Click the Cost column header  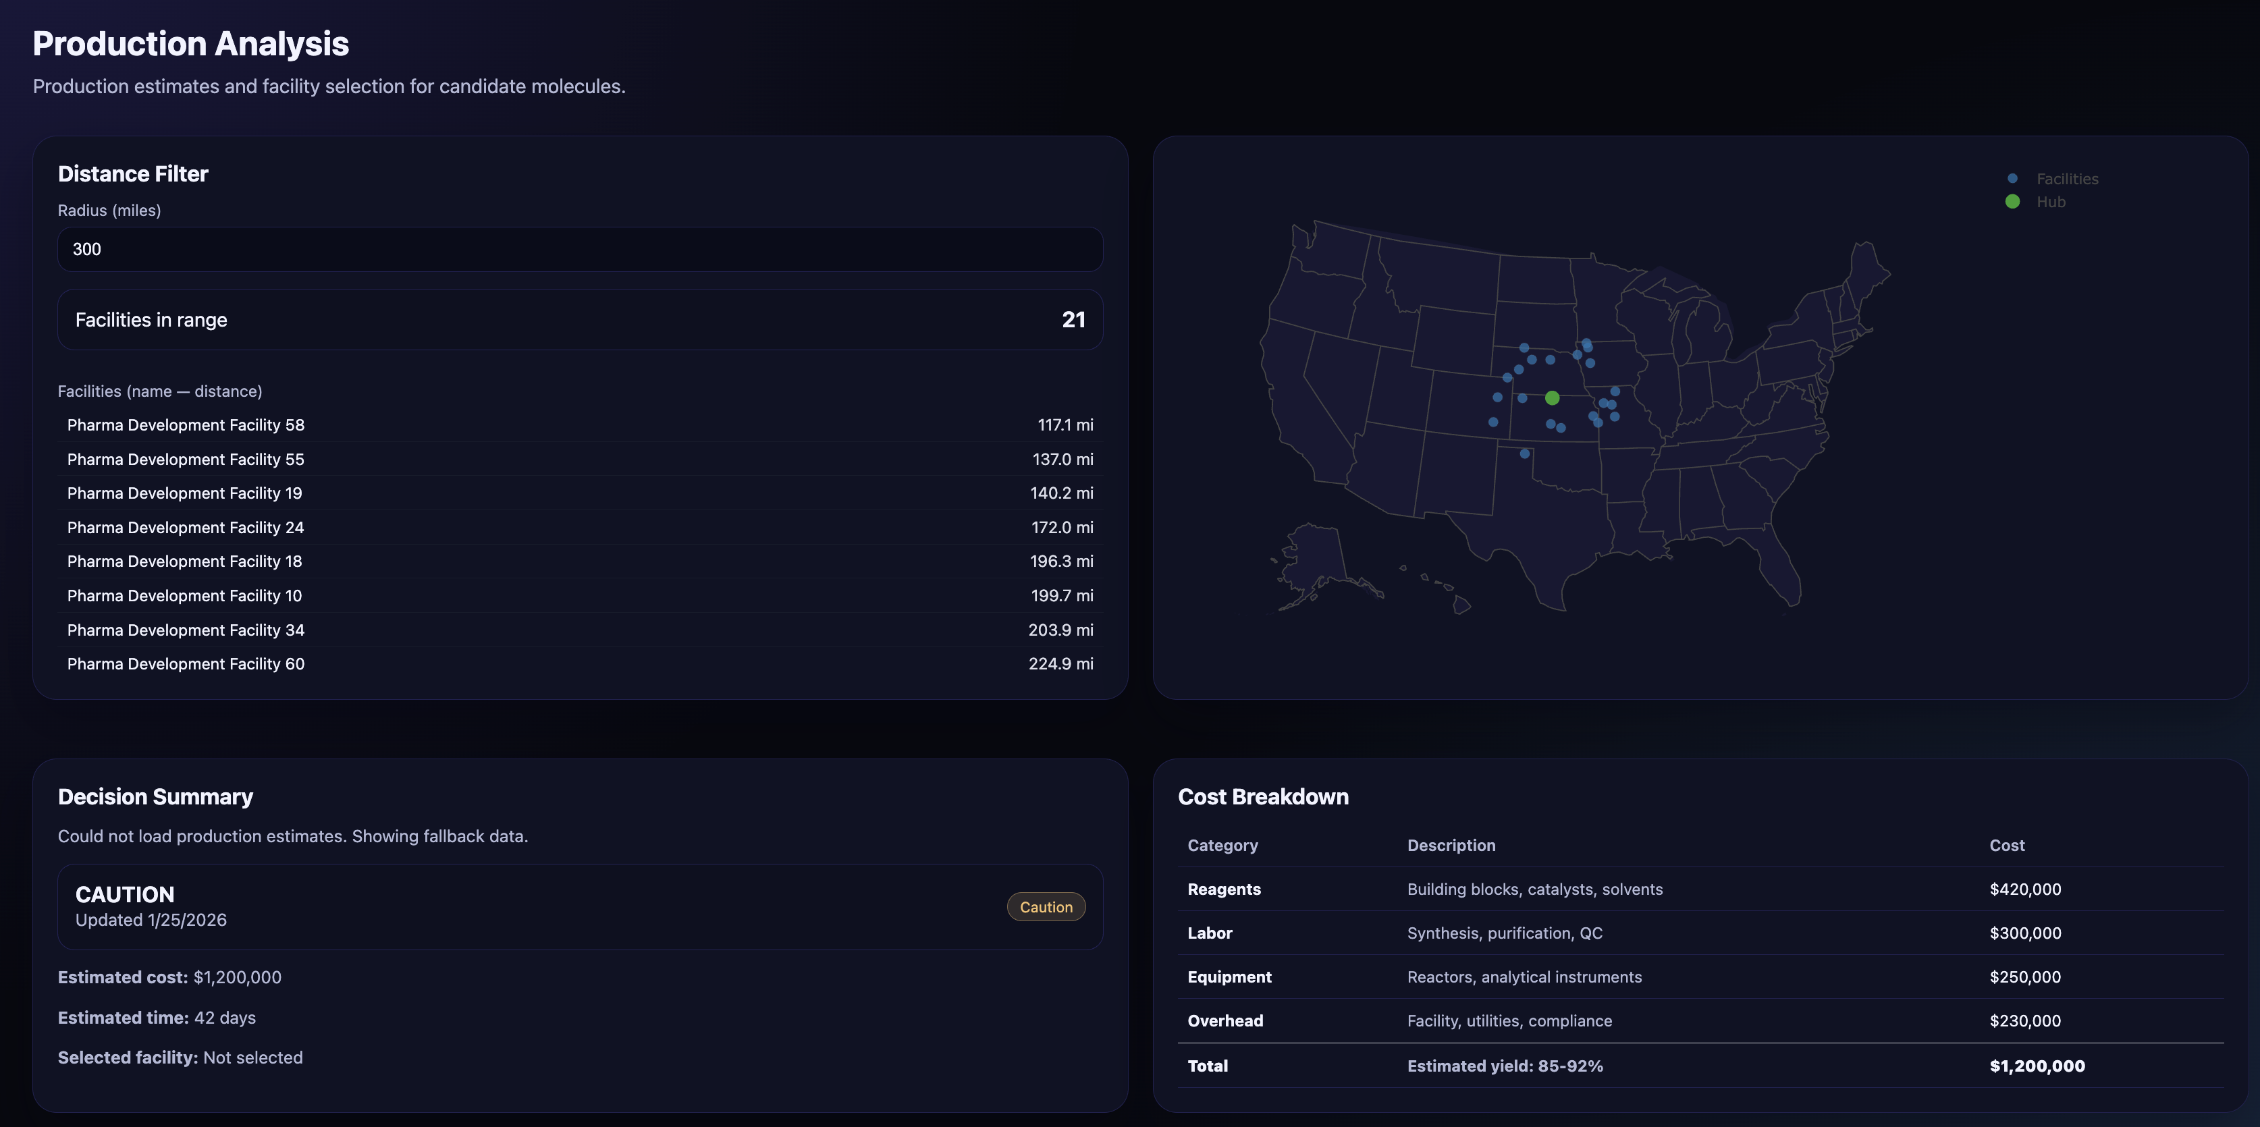point(2006,846)
